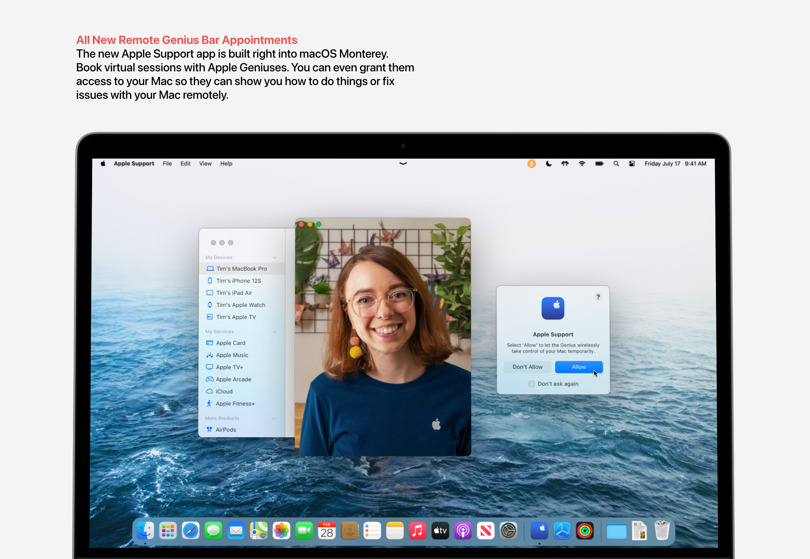Select Tim's iPhone 12S in sidebar
Viewport: 810px width, 559px height.
238,281
